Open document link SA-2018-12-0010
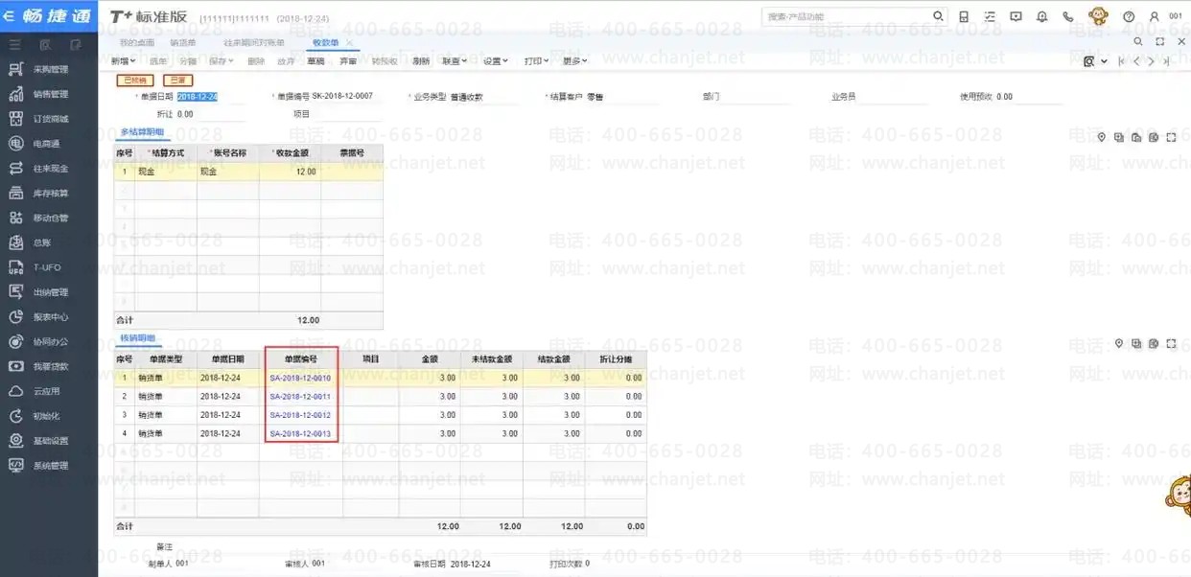Viewport: 1191px width, 577px height. 300,378
